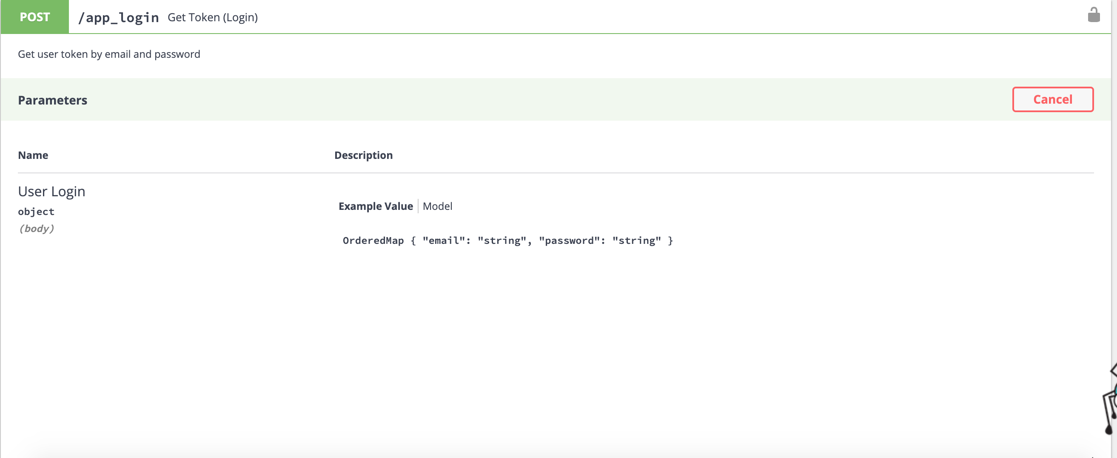Screen dimensions: 1117x458
Task: Cancel the Try it out mode
Action: pyautogui.click(x=1052, y=100)
